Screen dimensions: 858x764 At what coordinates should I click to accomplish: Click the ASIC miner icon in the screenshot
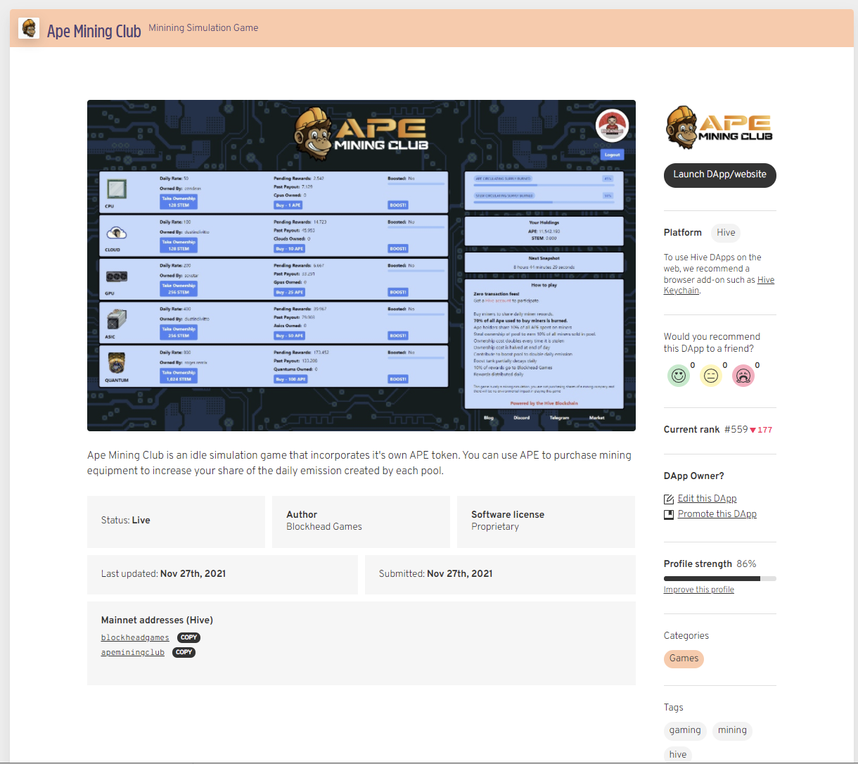point(116,319)
